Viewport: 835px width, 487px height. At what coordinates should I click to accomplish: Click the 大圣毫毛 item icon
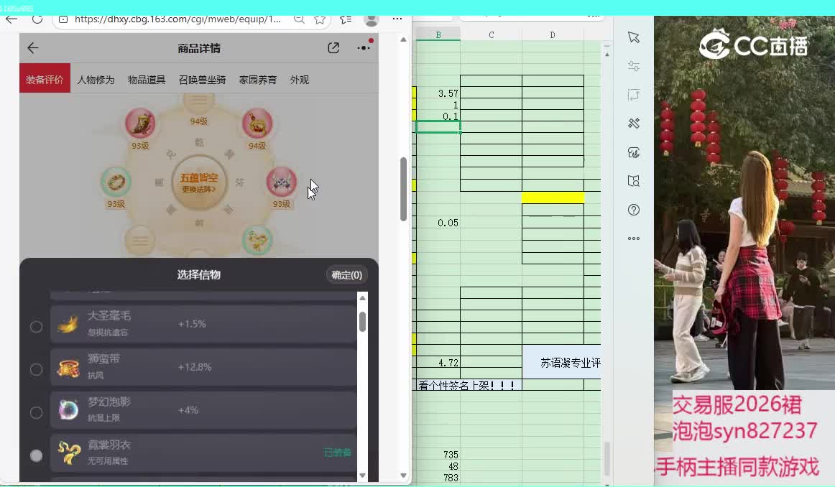point(68,324)
